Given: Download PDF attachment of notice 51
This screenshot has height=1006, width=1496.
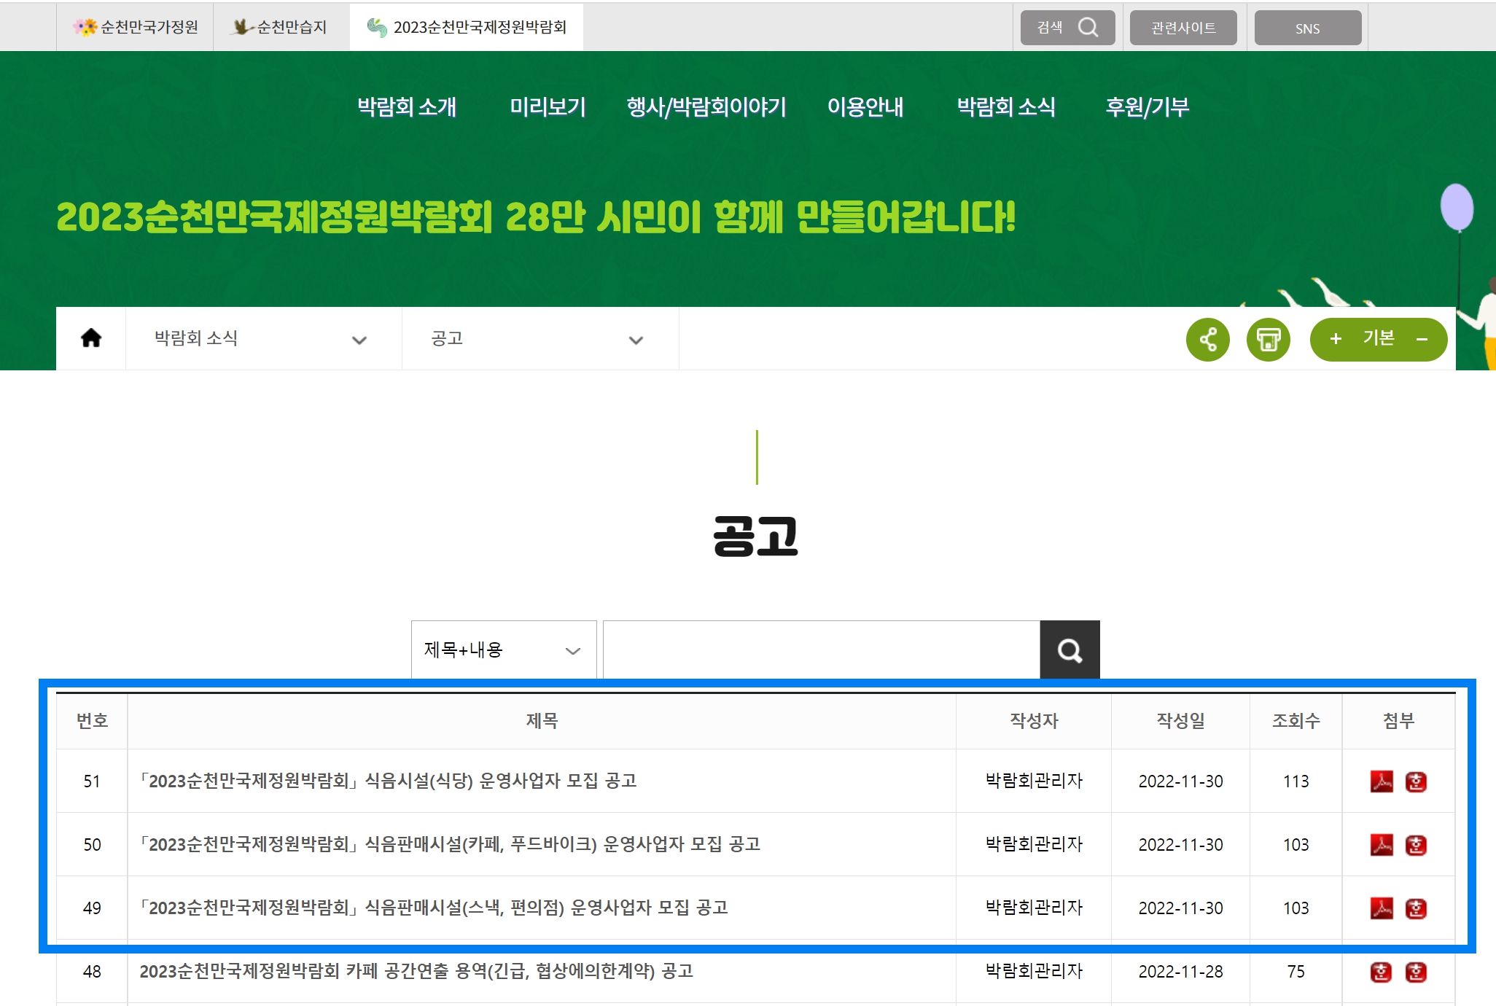Looking at the screenshot, I should click(1382, 781).
